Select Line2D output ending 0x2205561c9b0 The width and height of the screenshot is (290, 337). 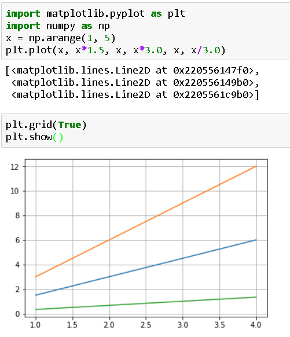(x=133, y=95)
